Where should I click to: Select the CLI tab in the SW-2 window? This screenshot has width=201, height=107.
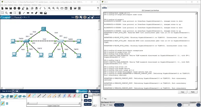pos(104,7)
